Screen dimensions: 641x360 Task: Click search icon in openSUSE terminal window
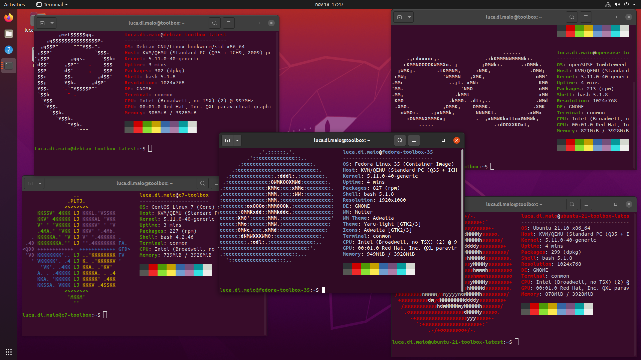coord(572,17)
